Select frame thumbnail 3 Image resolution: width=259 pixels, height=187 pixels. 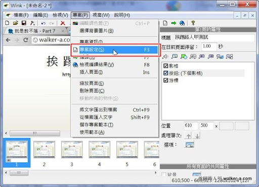pos(72,150)
